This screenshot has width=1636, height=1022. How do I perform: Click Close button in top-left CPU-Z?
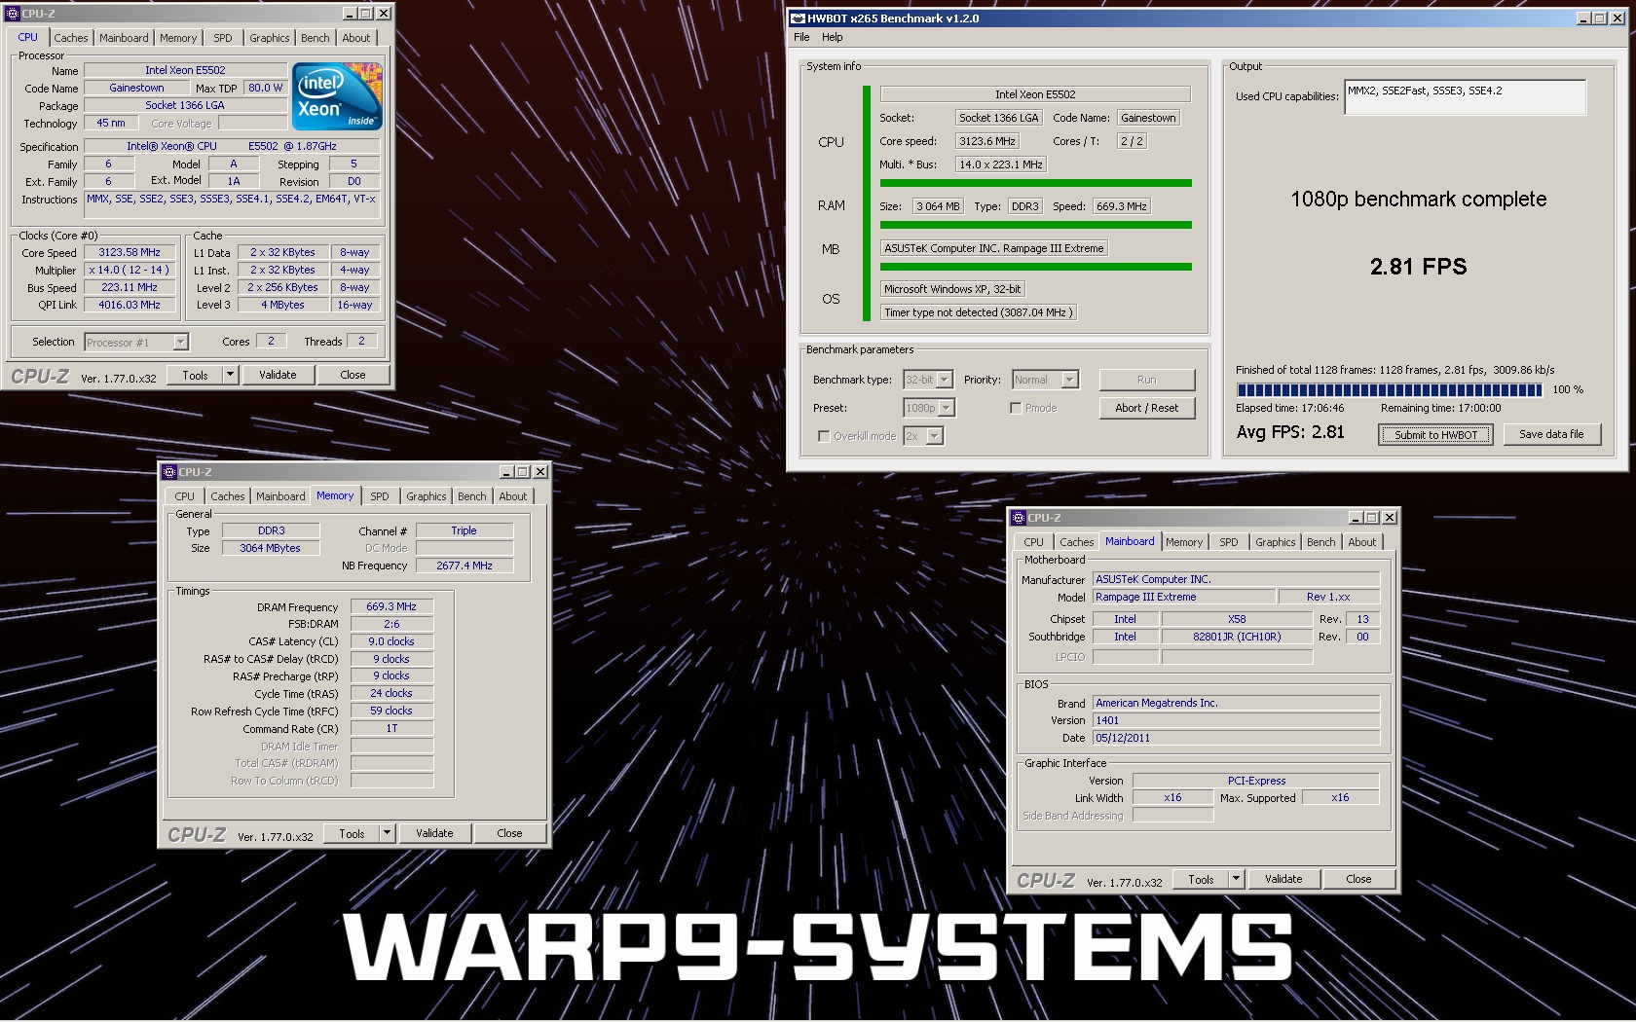click(353, 375)
